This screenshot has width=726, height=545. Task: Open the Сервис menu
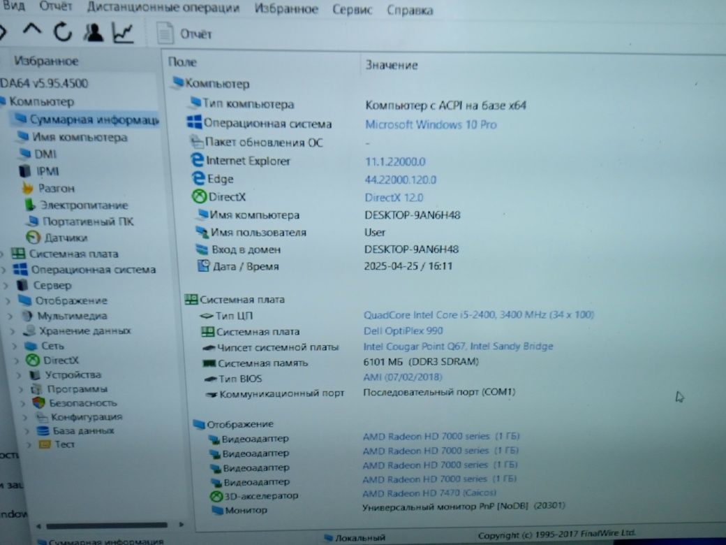pyautogui.click(x=352, y=10)
